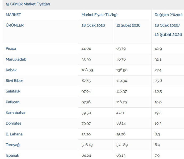Select the Kabak product name
Viewport: 184px width, 159px height.
[x=11, y=70]
